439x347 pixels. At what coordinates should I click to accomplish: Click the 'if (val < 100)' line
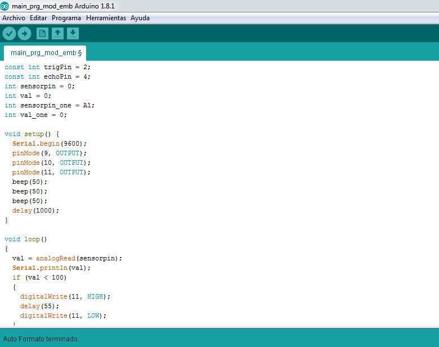(39, 277)
